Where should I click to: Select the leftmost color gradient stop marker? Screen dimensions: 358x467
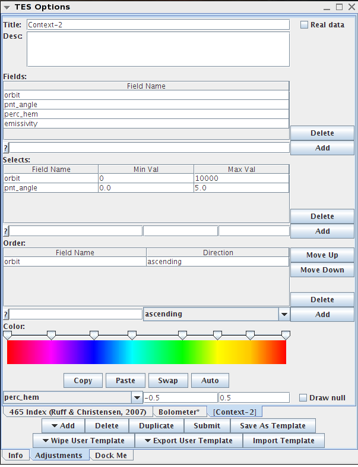7,336
